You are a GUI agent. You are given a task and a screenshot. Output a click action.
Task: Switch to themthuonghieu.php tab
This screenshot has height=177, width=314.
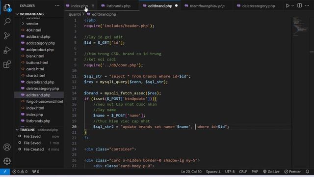pyautogui.click(x=207, y=6)
